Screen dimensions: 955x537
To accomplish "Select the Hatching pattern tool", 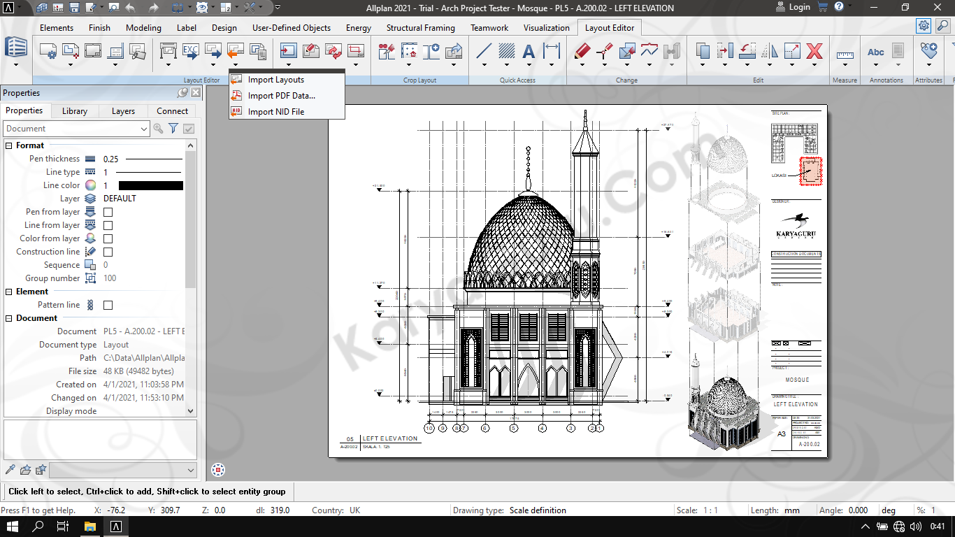I will 506,51.
